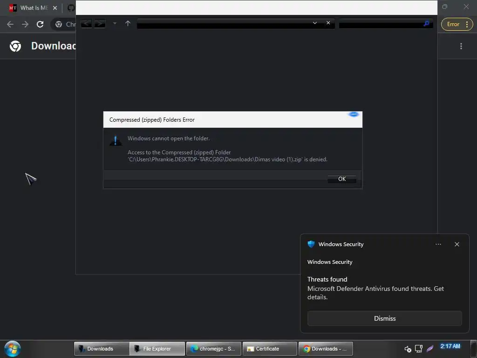Click the network tray icon
Image resolution: width=477 pixels, height=358 pixels.
pyautogui.click(x=419, y=349)
